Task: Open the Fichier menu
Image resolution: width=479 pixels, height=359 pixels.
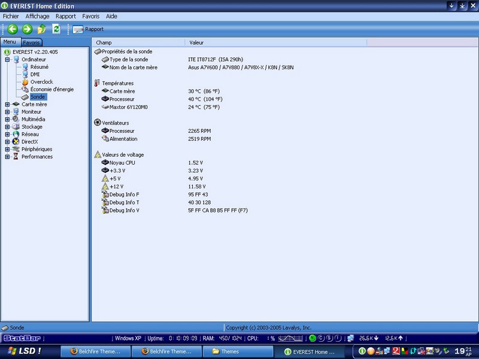Action: click(x=11, y=16)
